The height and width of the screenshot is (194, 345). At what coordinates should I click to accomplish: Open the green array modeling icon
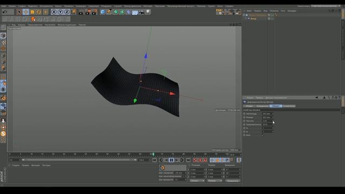[x=122, y=12]
